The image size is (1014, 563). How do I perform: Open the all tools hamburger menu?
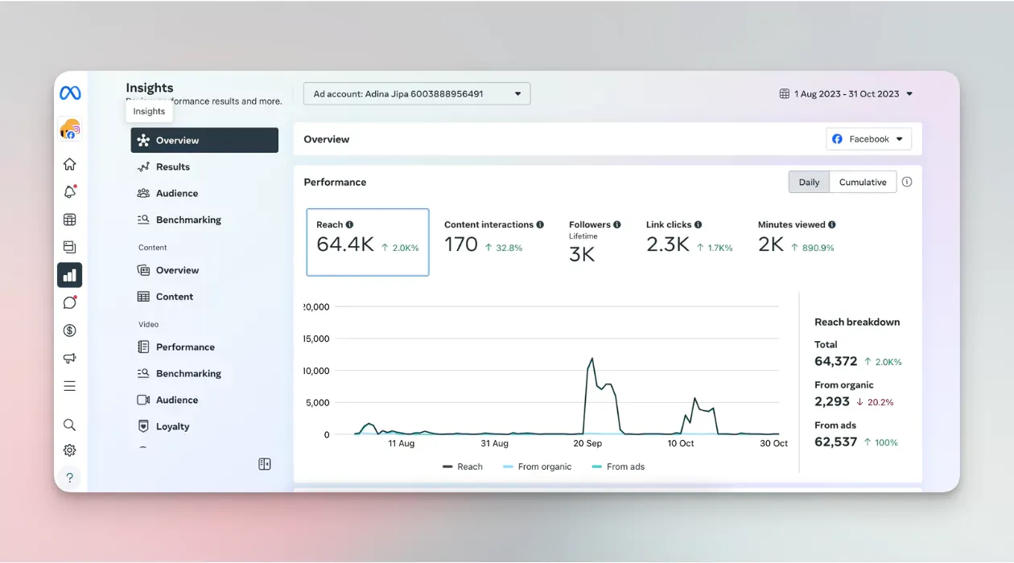click(x=70, y=386)
